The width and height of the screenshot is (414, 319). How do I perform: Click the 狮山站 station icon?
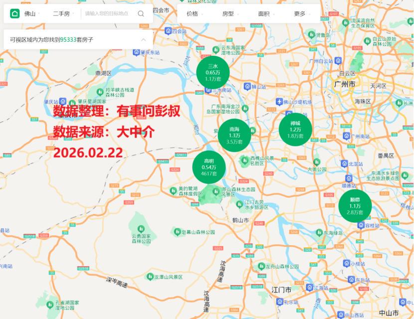(247, 86)
